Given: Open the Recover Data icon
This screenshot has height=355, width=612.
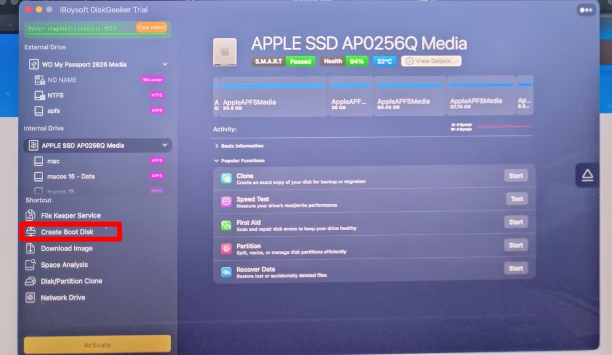Looking at the screenshot, I should (226, 272).
